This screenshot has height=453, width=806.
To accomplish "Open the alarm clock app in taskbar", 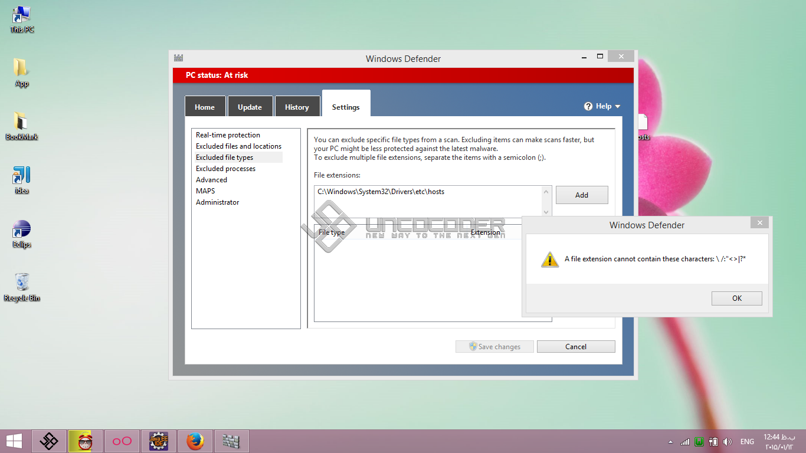I will pos(86,441).
